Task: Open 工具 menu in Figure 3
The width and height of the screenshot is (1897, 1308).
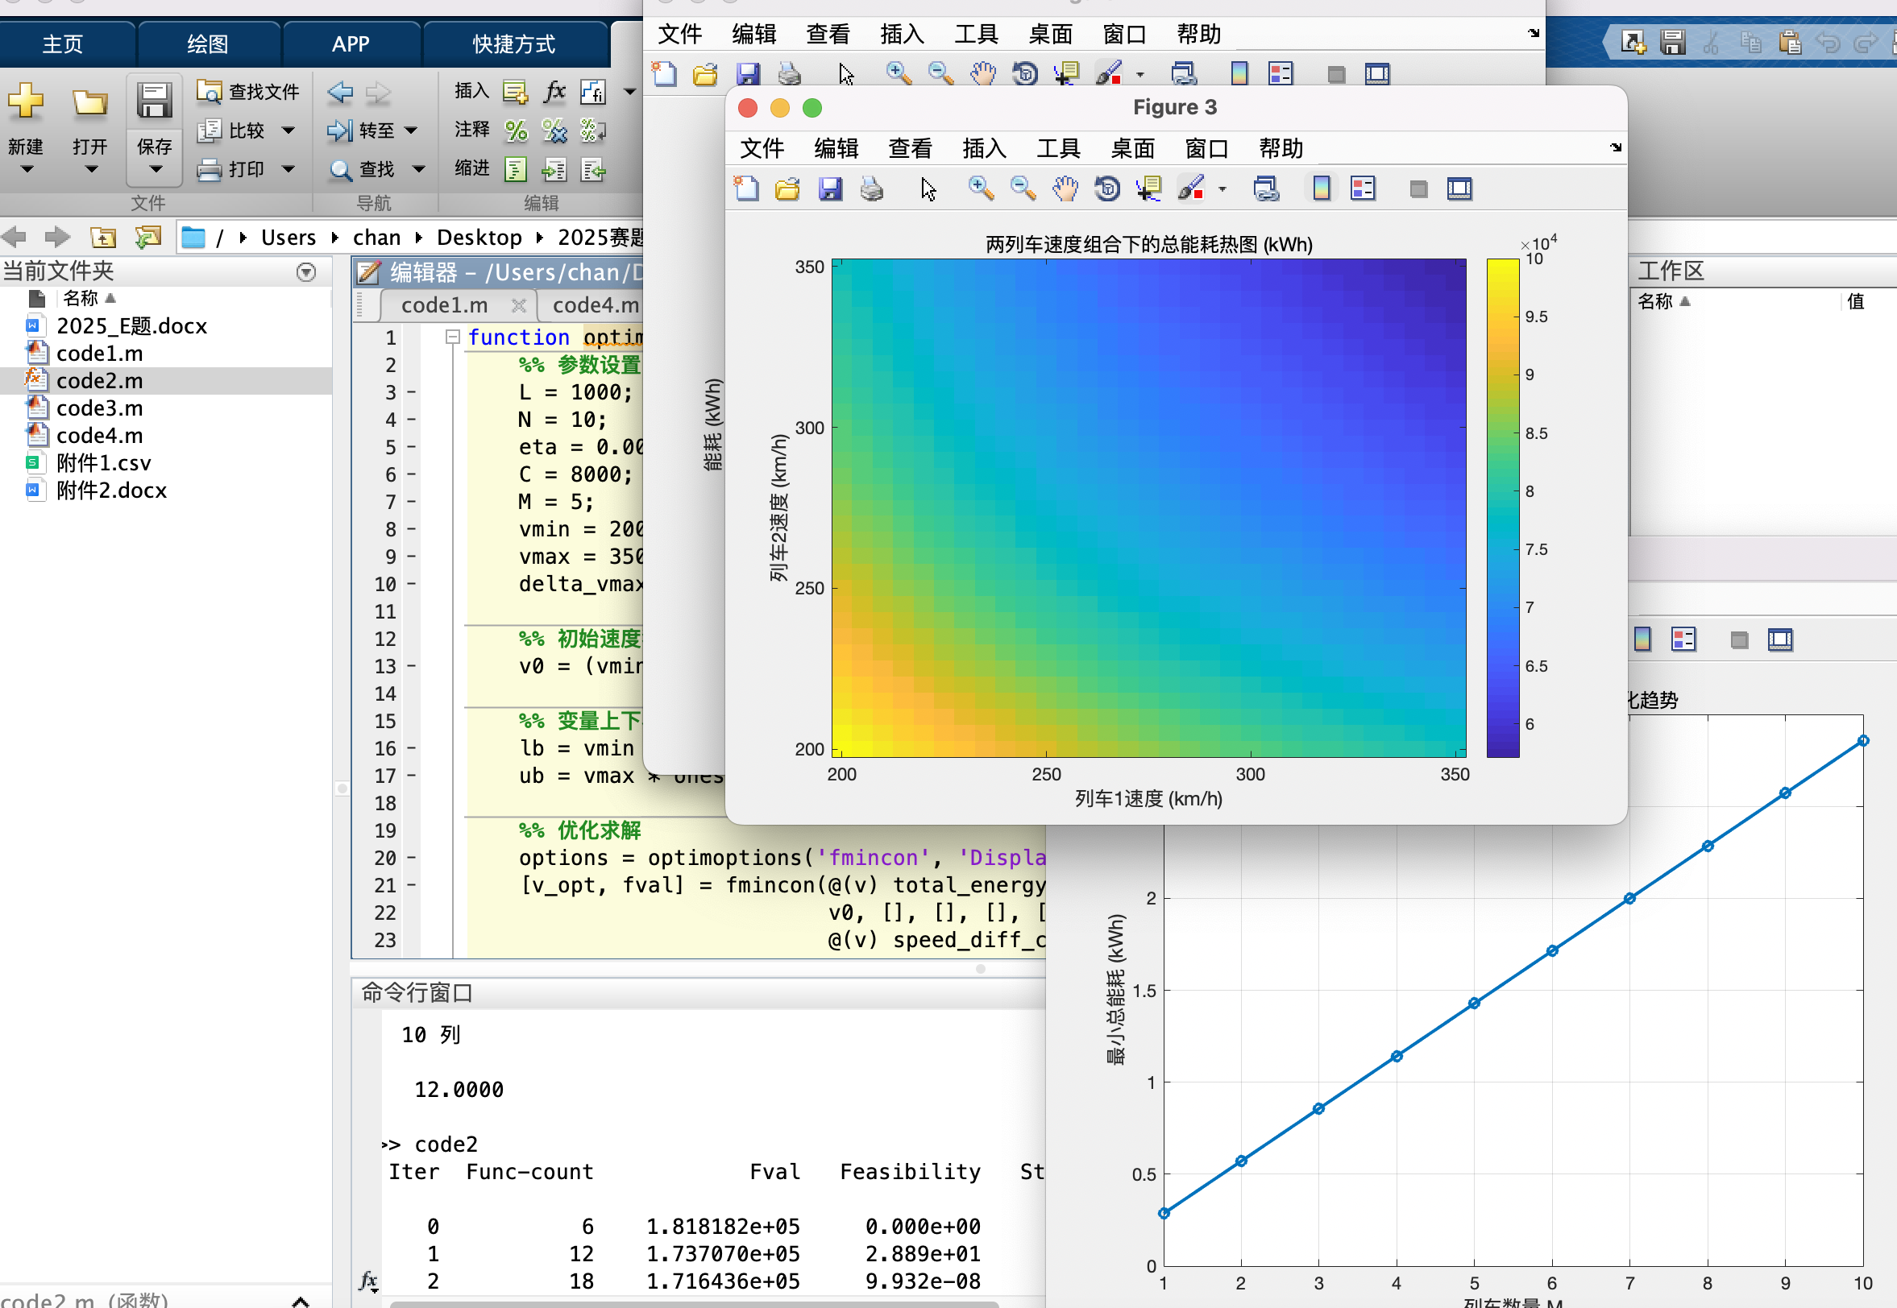Action: coord(1058,148)
